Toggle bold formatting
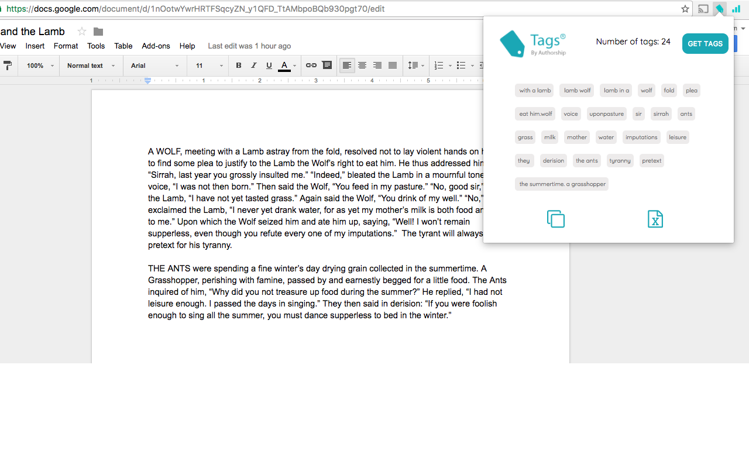Screen dimensions: 749x468 (x=238, y=66)
